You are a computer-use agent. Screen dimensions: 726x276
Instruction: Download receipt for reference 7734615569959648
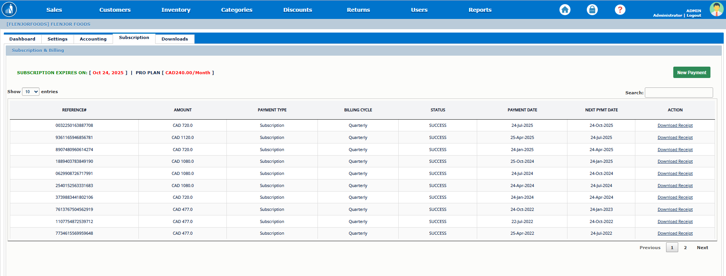click(x=675, y=234)
